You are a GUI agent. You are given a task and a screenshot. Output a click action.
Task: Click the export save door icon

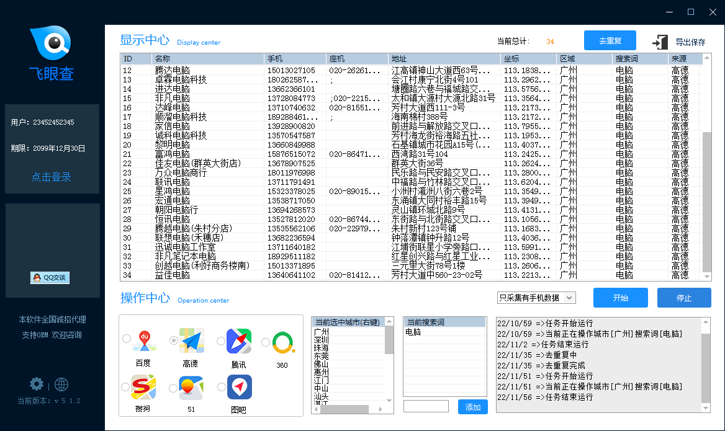coord(660,42)
